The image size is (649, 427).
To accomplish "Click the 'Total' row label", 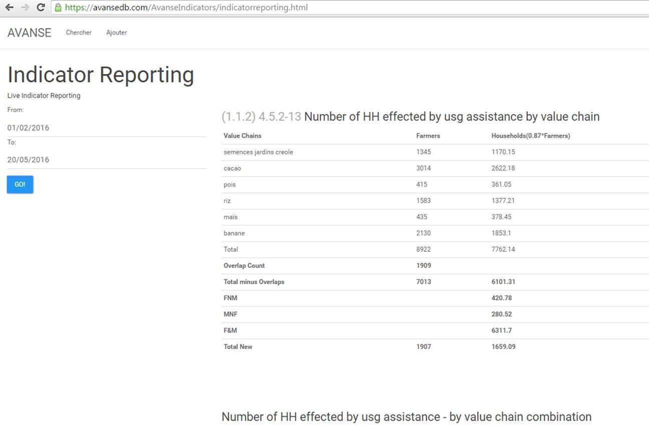I will (231, 249).
